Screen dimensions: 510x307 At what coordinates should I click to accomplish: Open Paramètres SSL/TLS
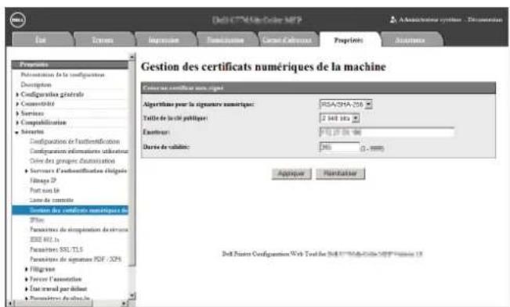pos(56,249)
